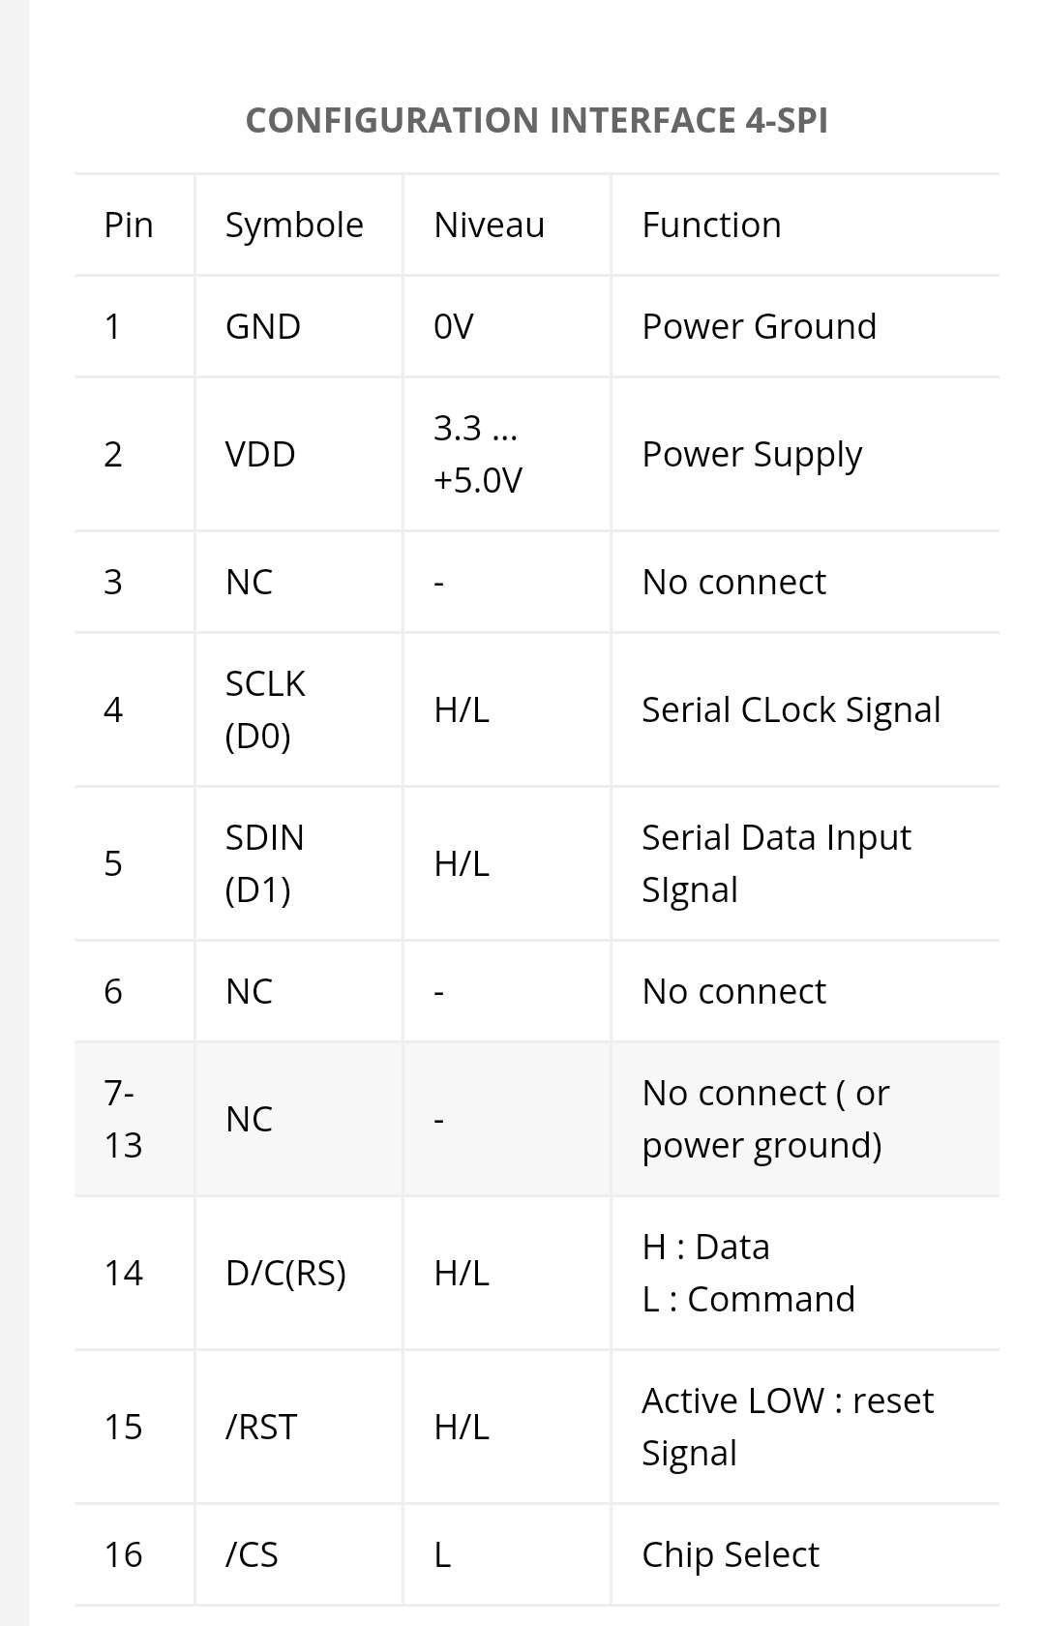Image resolution: width=1045 pixels, height=1626 pixels.
Task: Click the 'Niveau' column header
Action: 489,226
